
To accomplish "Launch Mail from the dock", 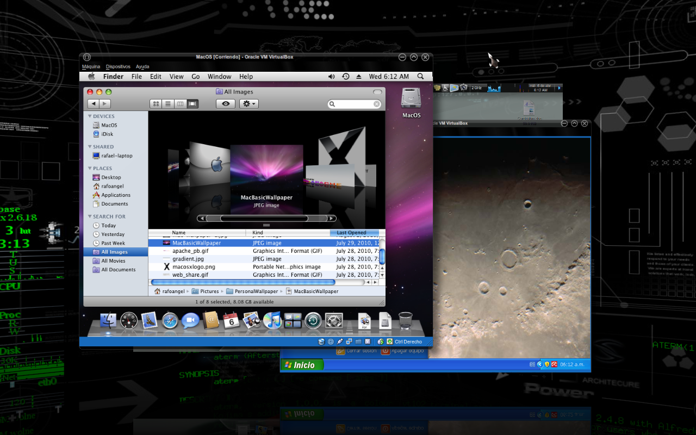I will [x=150, y=321].
